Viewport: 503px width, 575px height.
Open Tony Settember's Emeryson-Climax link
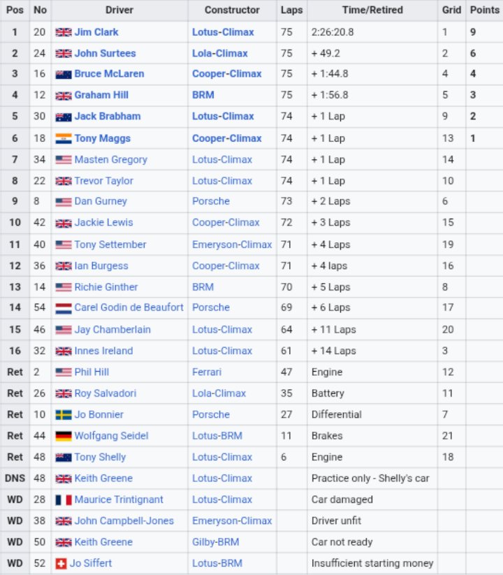click(232, 245)
